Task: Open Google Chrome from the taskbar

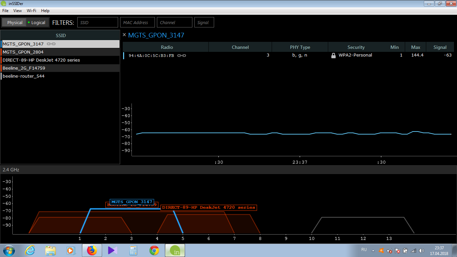Action: 154,250
